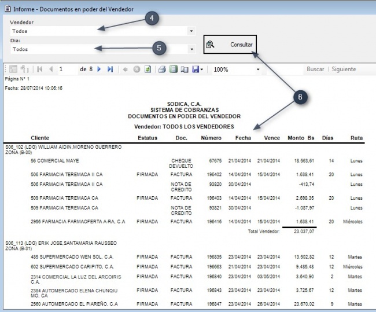Viewport: 376px width, 312px height.
Task: Stop report rendering
Action: click(137, 69)
